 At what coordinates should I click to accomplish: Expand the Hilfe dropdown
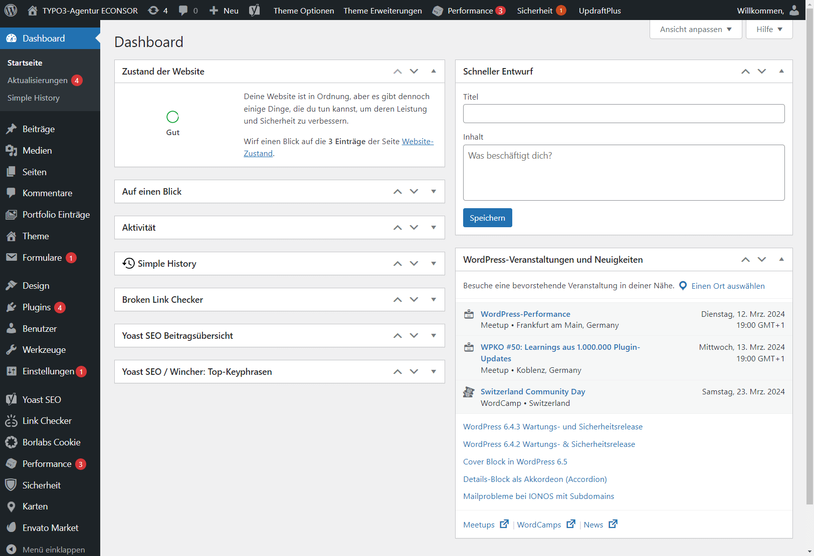pyautogui.click(x=769, y=30)
